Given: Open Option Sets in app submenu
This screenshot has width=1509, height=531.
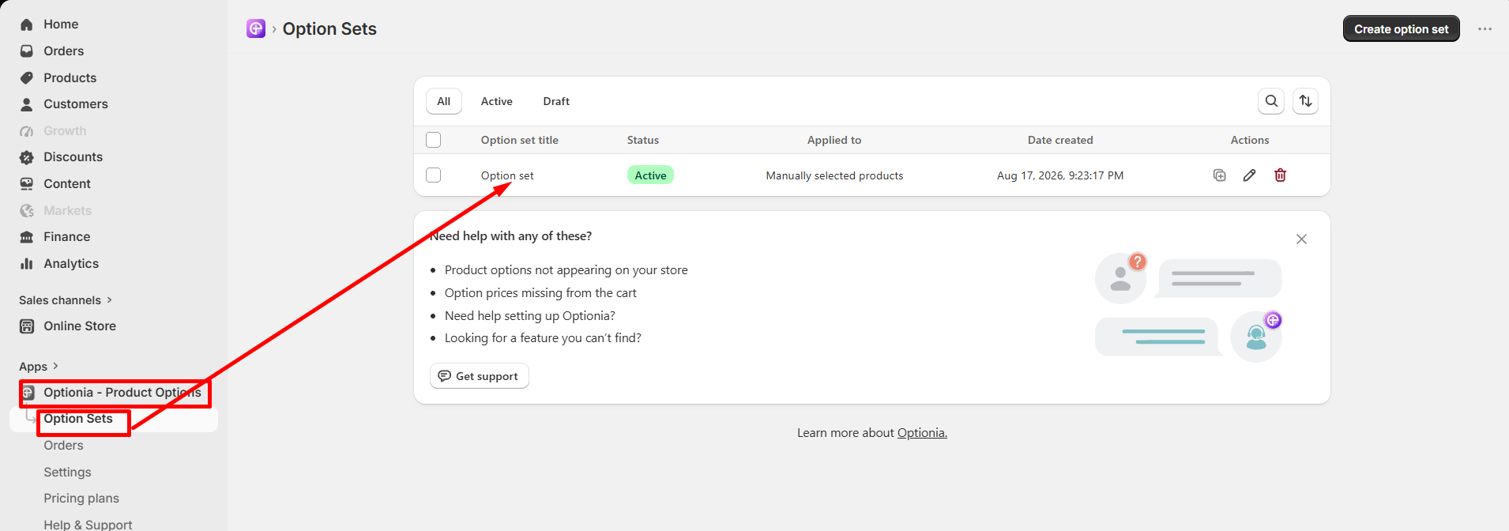Looking at the screenshot, I should click(x=78, y=419).
